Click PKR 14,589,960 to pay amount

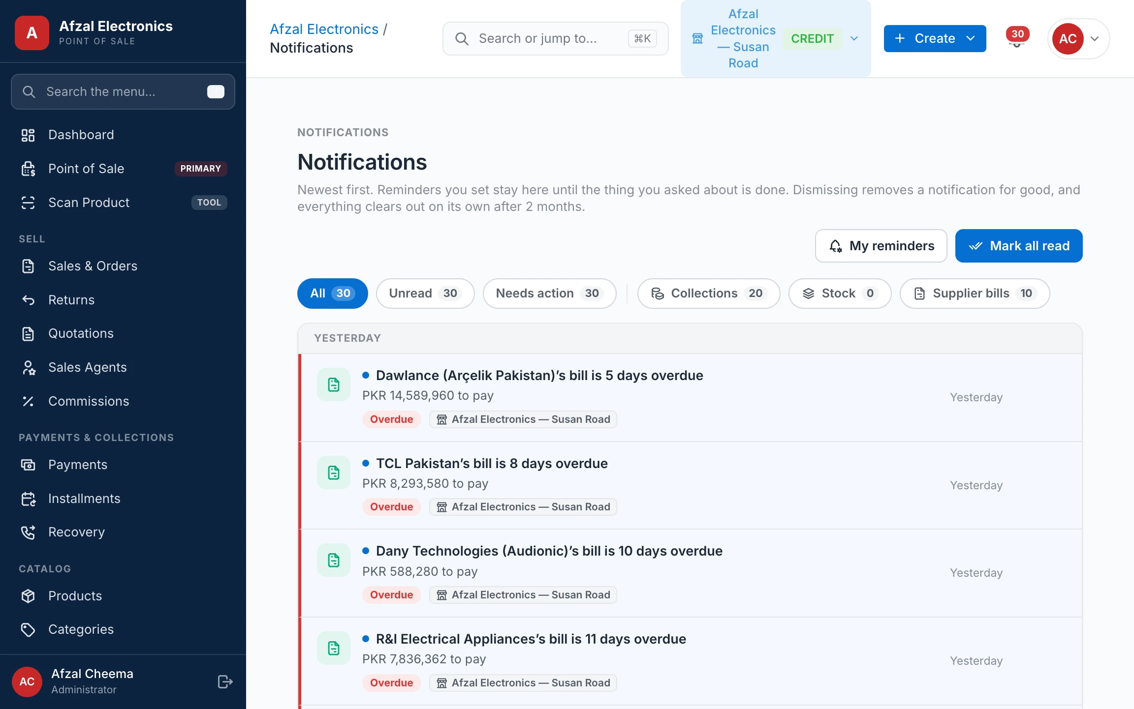(428, 396)
